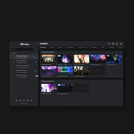Open BirdDog's Facebook page icon
This screenshot has width=134, height=134.
coord(16,100)
